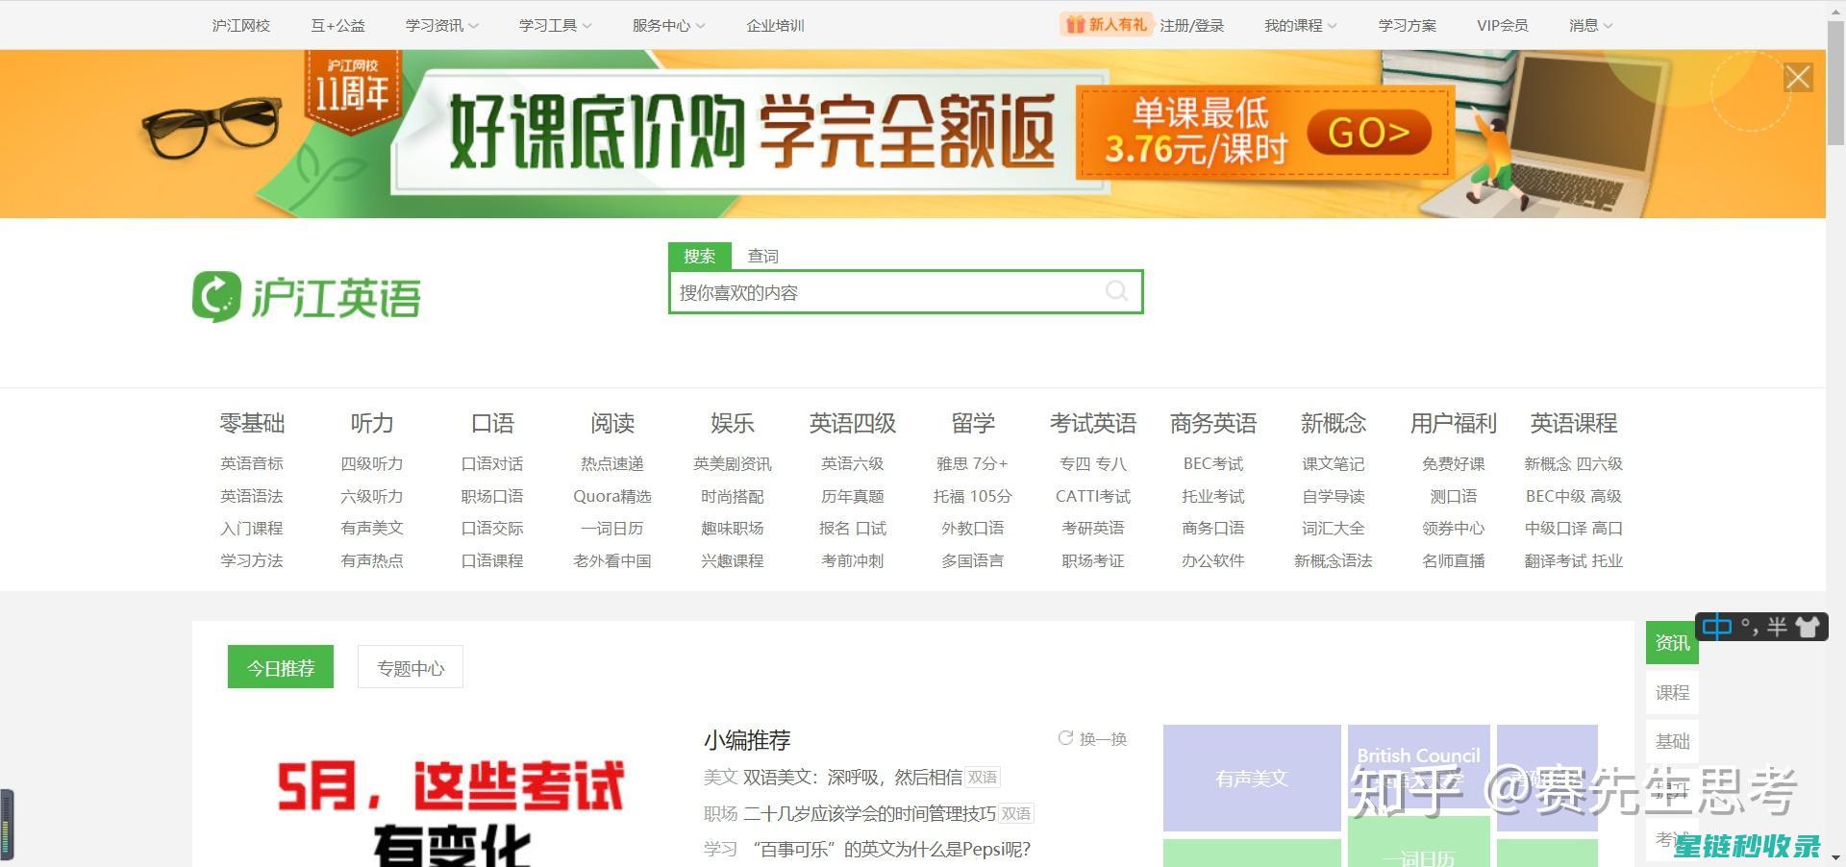The width and height of the screenshot is (1846, 867).
Task: Click the 沪江英语 logo
Action: (307, 296)
